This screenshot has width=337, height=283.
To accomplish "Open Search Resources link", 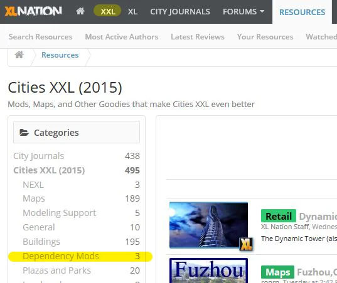I will (x=40, y=37).
